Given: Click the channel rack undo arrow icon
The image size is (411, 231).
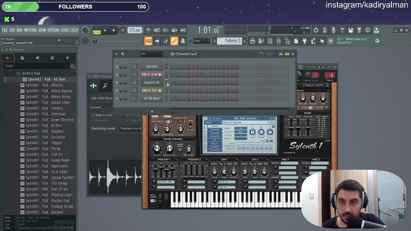Looking at the screenshot, I should tap(122, 54).
